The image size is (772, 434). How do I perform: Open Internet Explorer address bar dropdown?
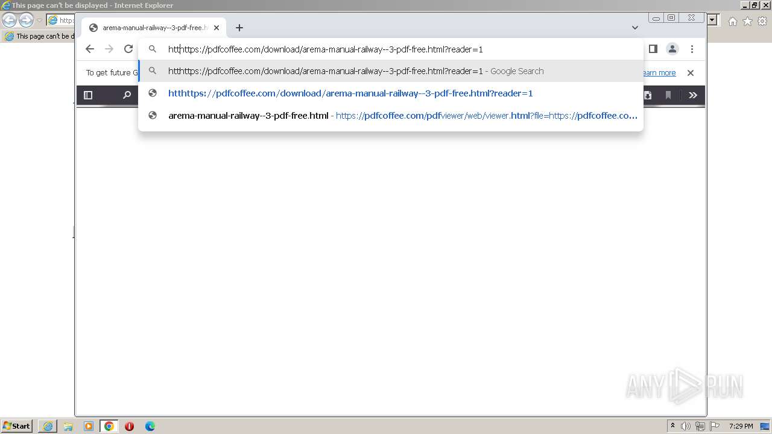[x=712, y=20]
